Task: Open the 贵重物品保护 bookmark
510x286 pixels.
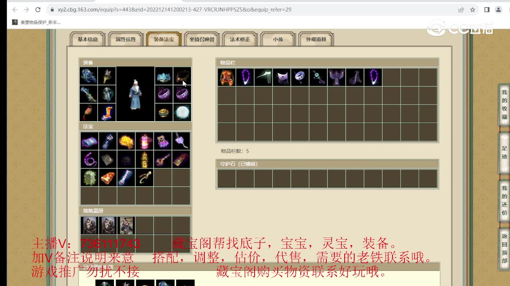Action: 37,22
